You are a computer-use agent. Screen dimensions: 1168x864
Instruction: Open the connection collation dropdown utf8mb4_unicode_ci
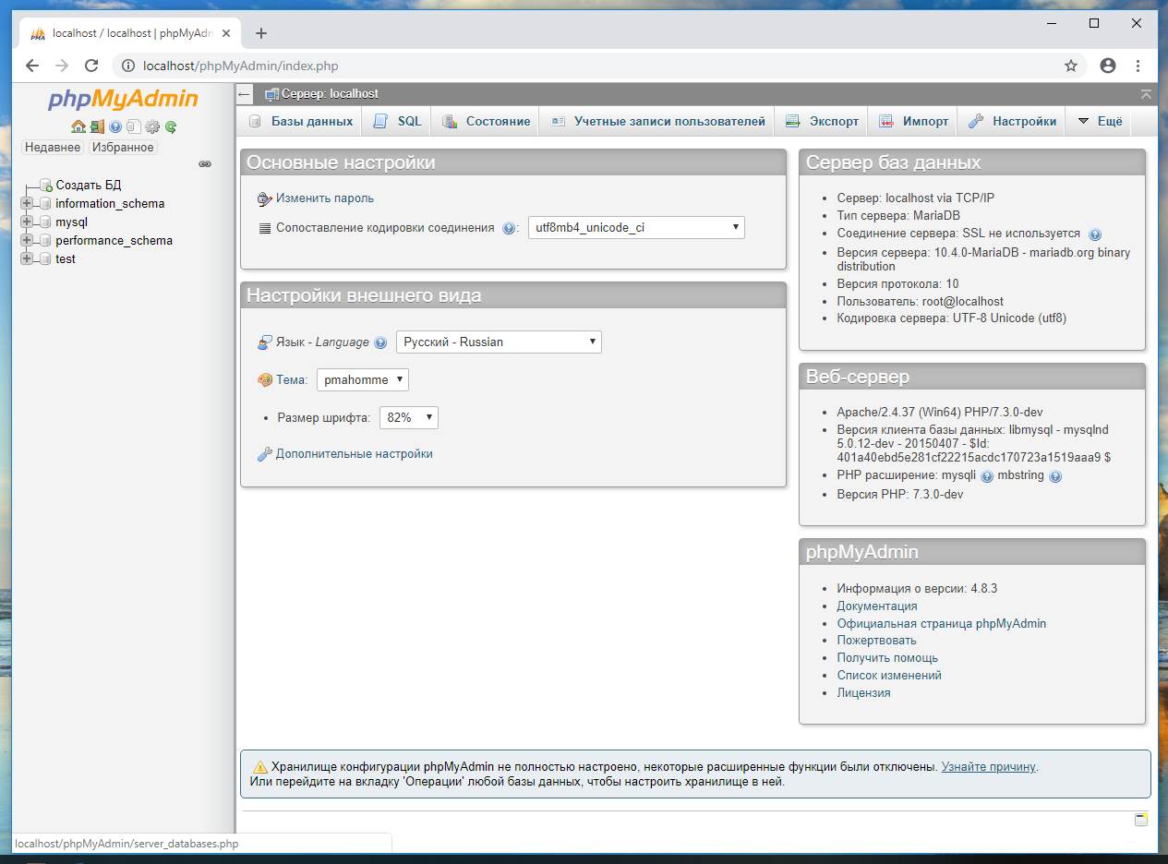[636, 228]
